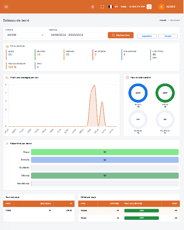
Task: Click the empty En attente status bar
Action: [105, 168]
